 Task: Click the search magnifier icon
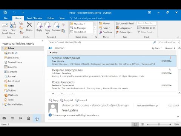click(154, 42)
